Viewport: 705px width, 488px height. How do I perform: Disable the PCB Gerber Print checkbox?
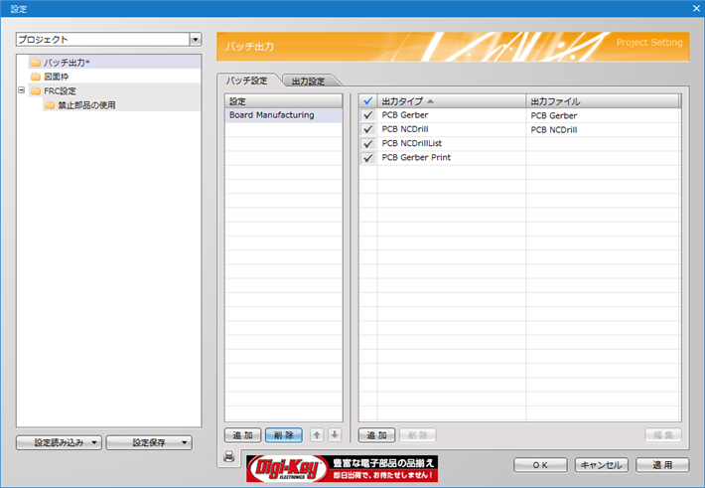coord(368,157)
